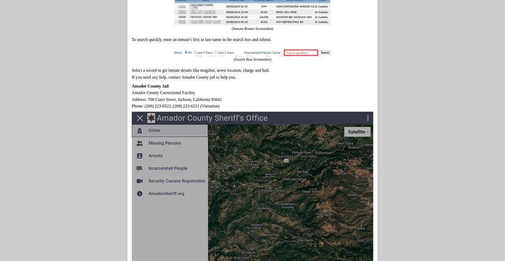Screen dimensions: 505x261
Task: Click Melsons Corner label on the map
Action: pos(257,226)
